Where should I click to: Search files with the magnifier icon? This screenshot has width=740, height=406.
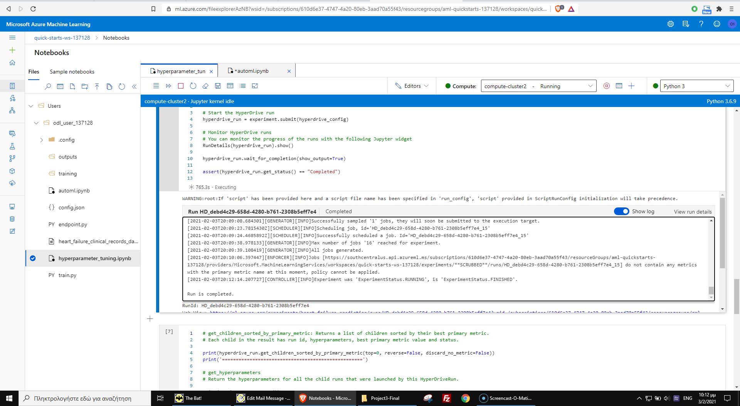pyautogui.click(x=48, y=87)
